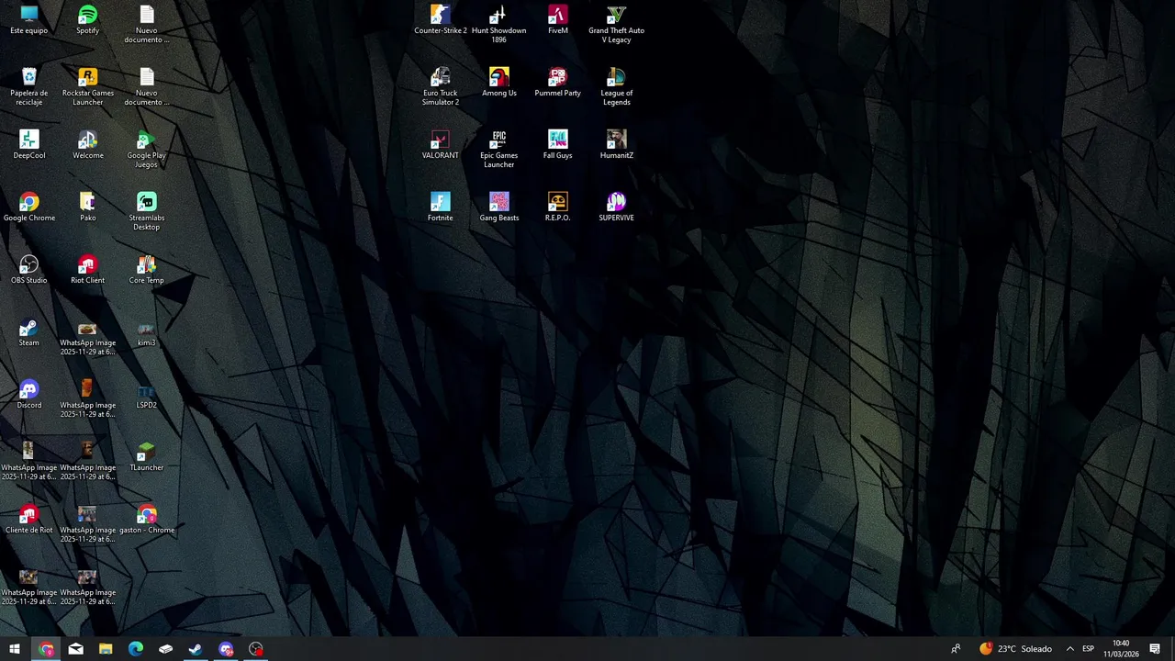Open Google Play Juegos shortcut
Screen dimensions: 1175x661
(147, 149)
